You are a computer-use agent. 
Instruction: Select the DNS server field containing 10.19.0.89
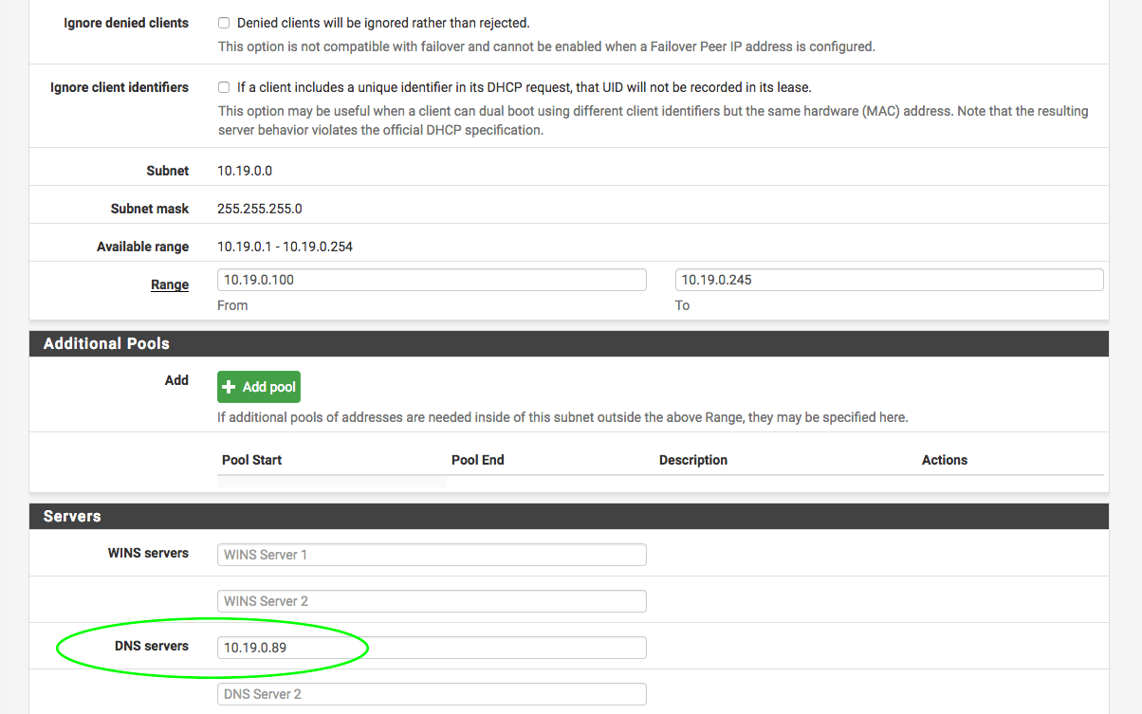(x=432, y=648)
